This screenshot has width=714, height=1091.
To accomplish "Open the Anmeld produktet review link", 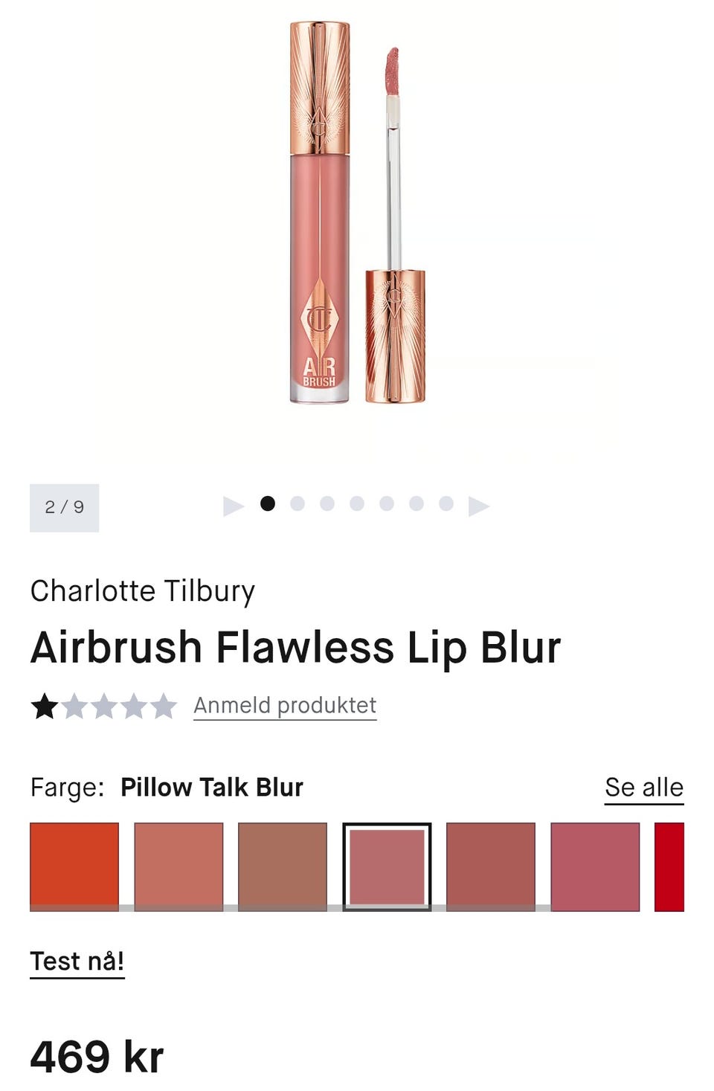I will [x=285, y=705].
